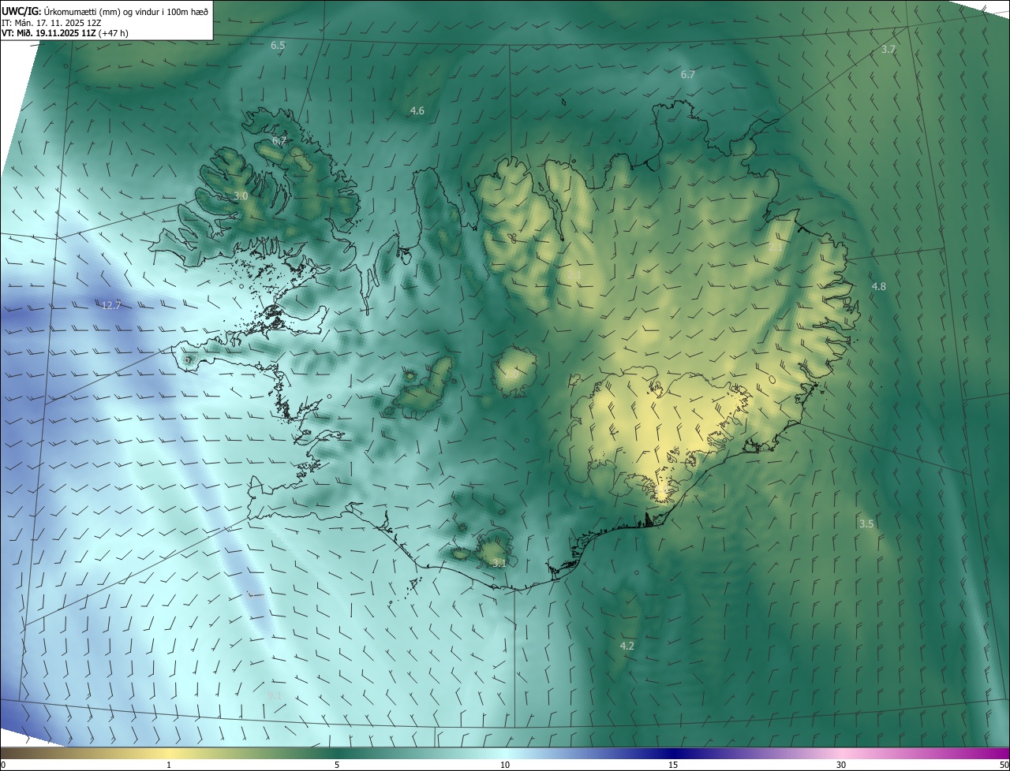Click the 9.1 value label on the map
This screenshot has width=1010, height=771.
275,695
